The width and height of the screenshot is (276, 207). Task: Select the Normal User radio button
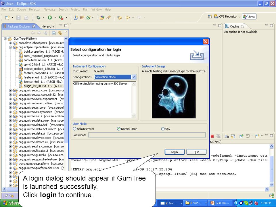click(119, 129)
